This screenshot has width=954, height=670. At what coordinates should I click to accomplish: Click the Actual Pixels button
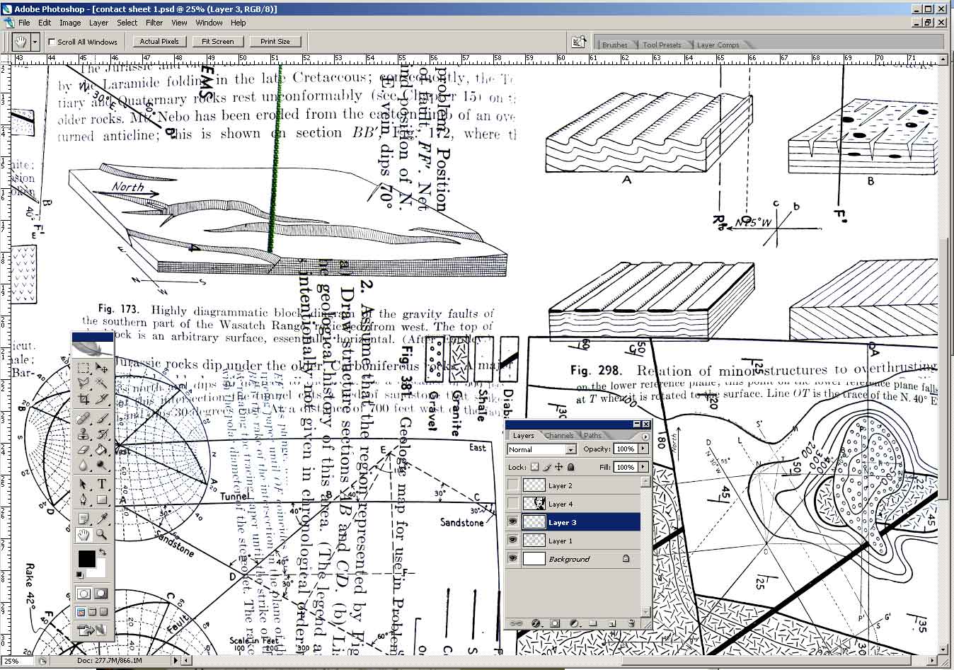[159, 42]
